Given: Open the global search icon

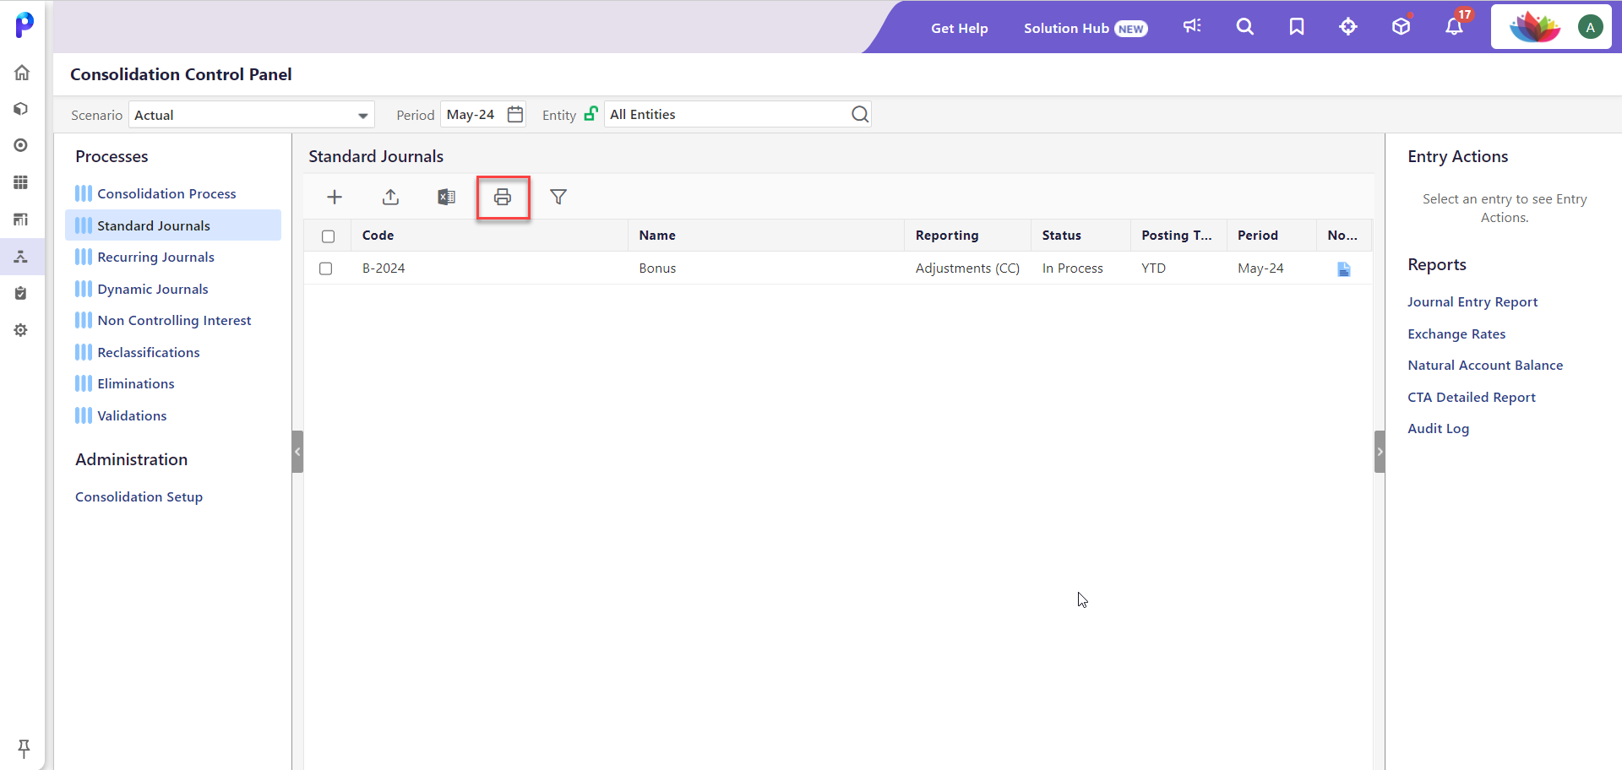Looking at the screenshot, I should point(1244,27).
